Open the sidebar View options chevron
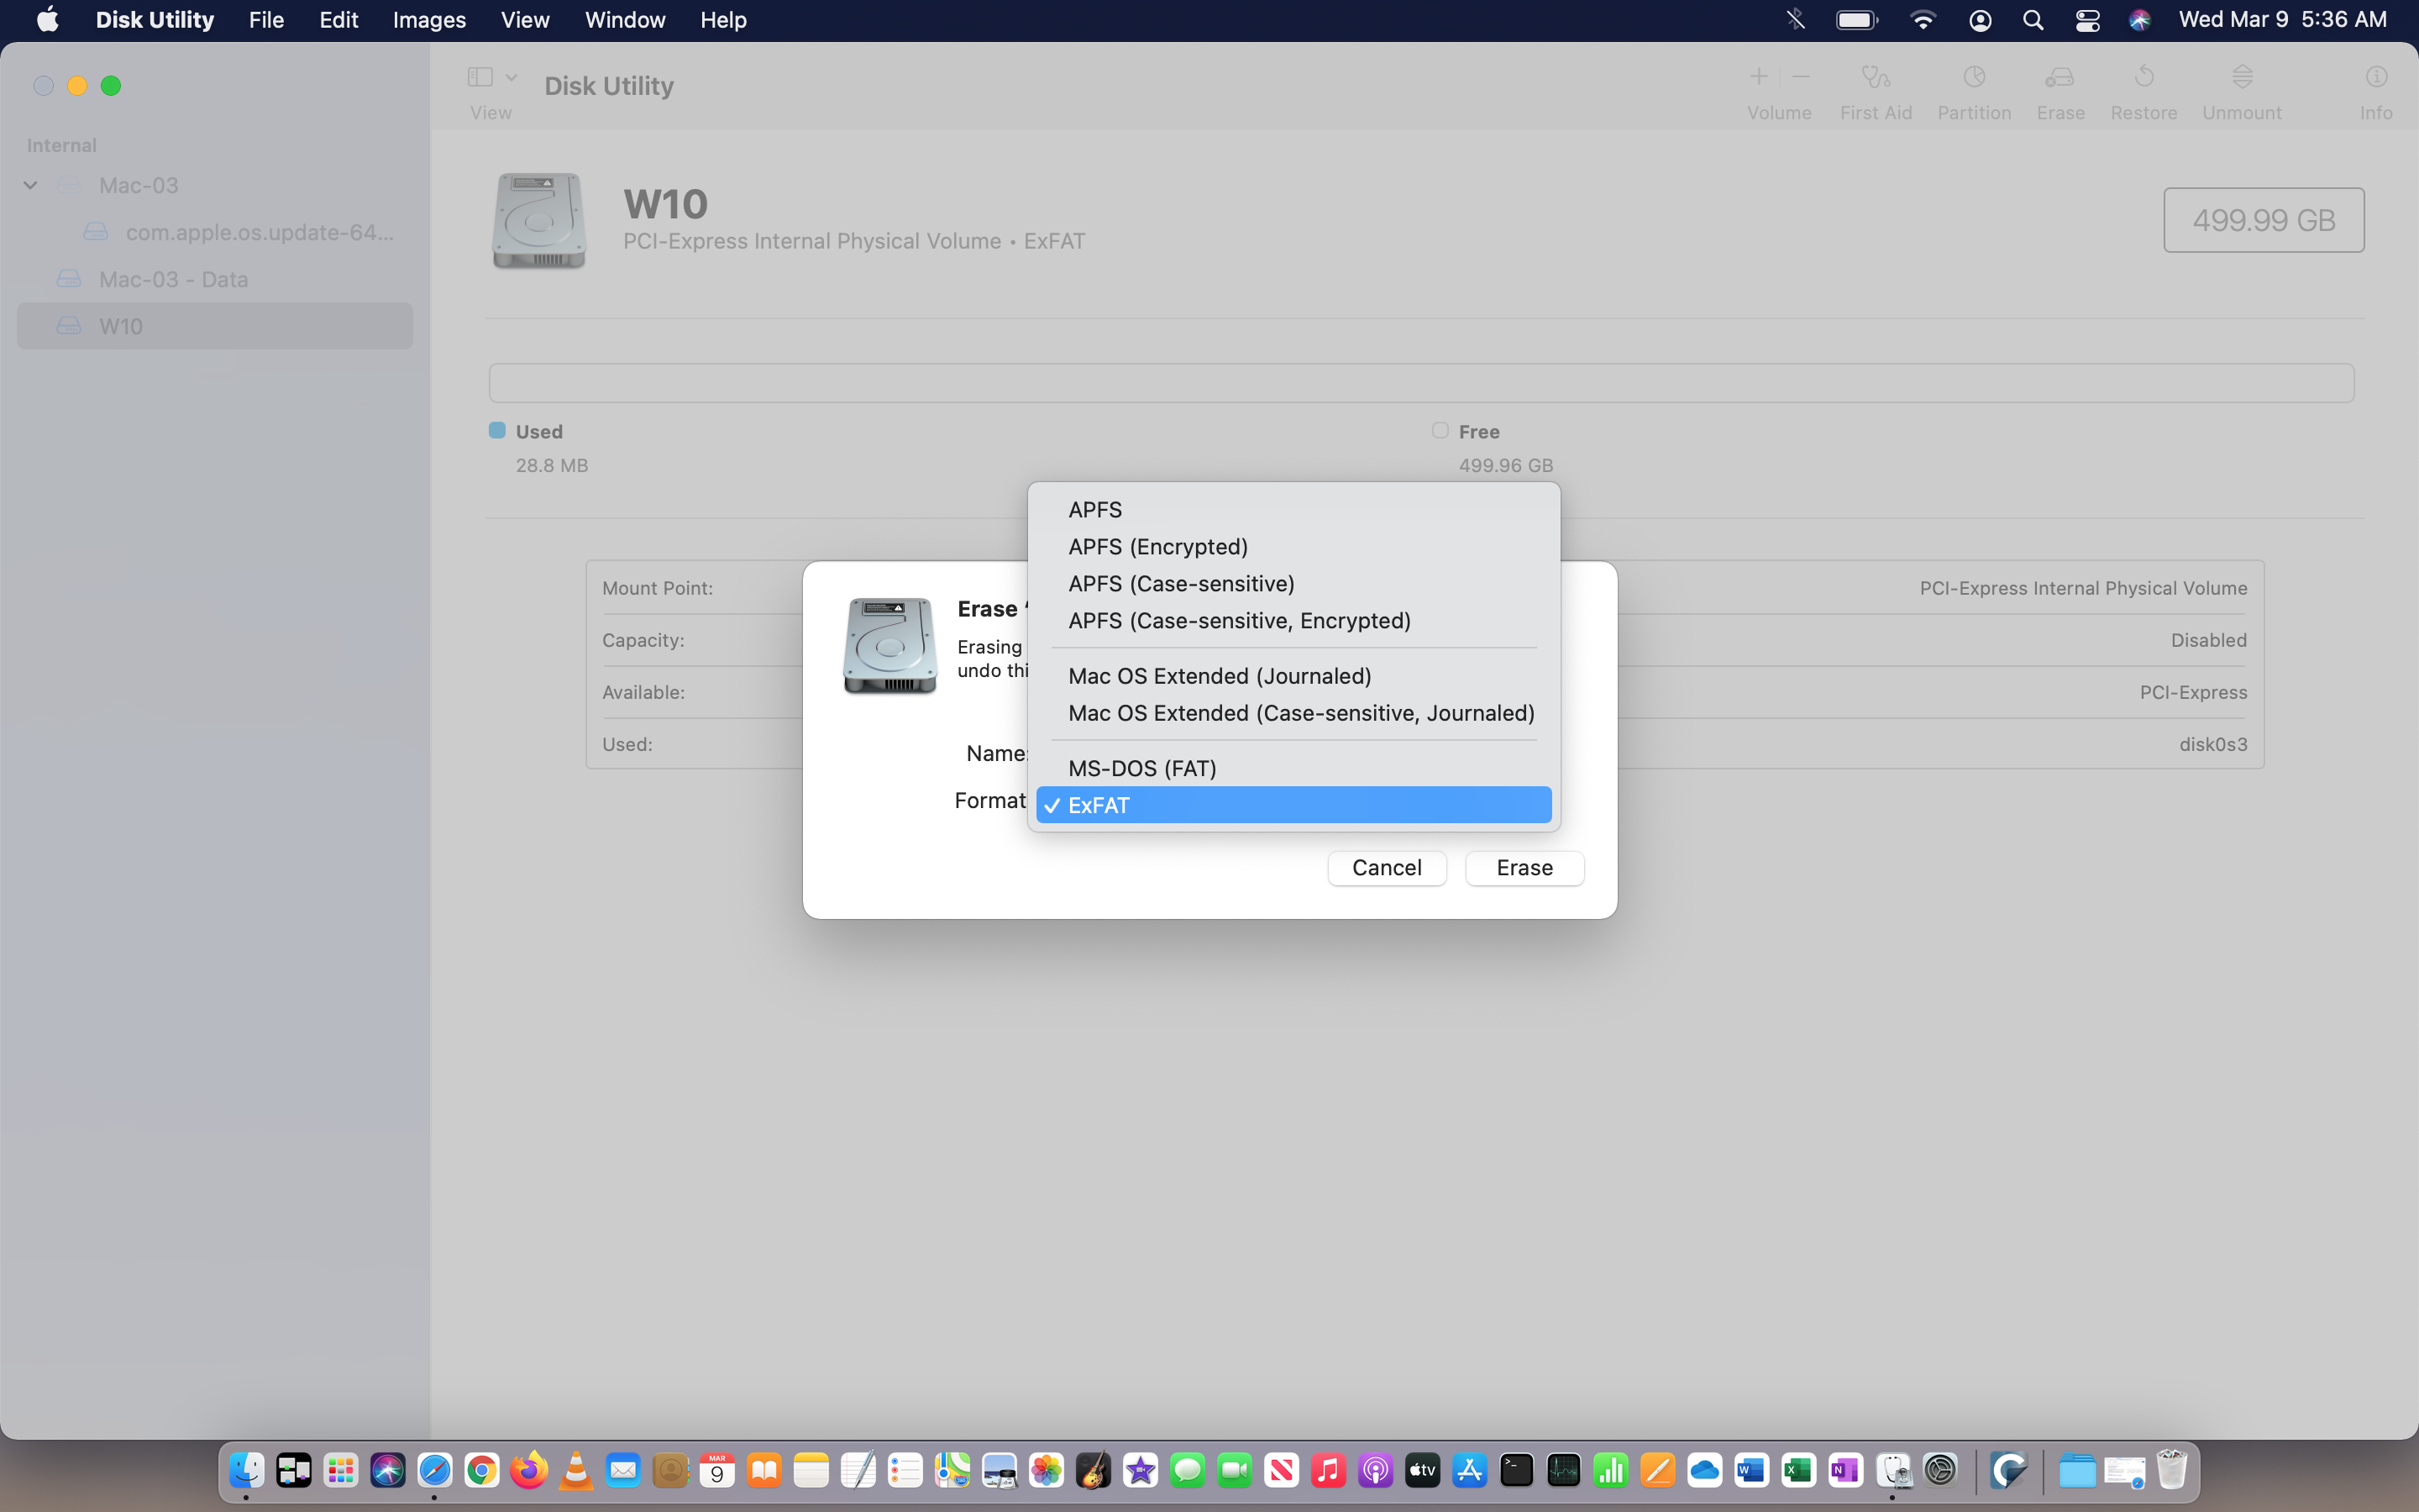The image size is (2419, 1512). pyautogui.click(x=511, y=77)
